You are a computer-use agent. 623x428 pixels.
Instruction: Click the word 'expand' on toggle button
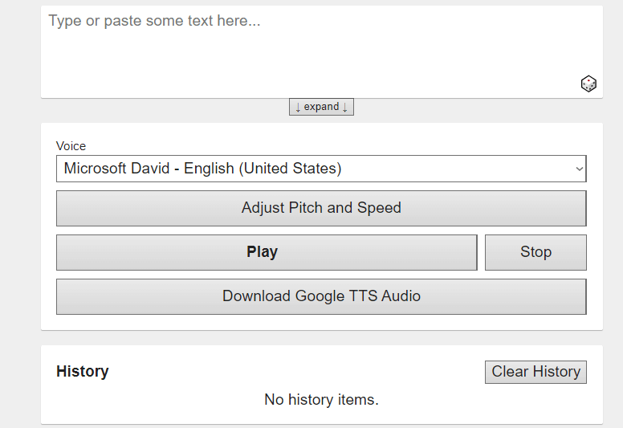click(x=321, y=107)
